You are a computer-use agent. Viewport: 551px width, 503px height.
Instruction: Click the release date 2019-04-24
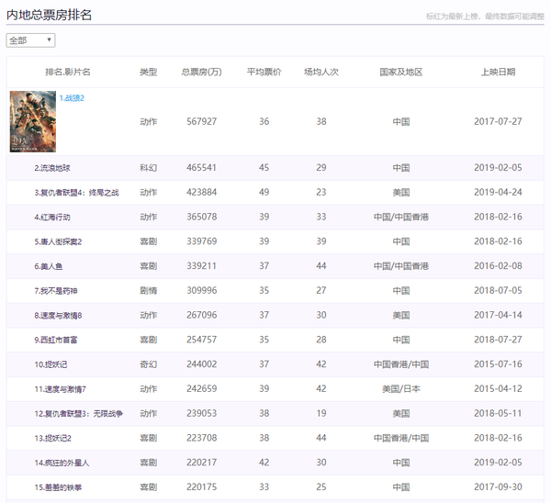(x=498, y=192)
